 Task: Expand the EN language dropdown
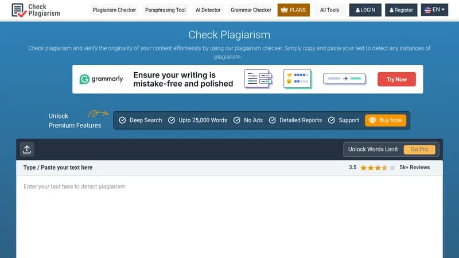pos(434,10)
